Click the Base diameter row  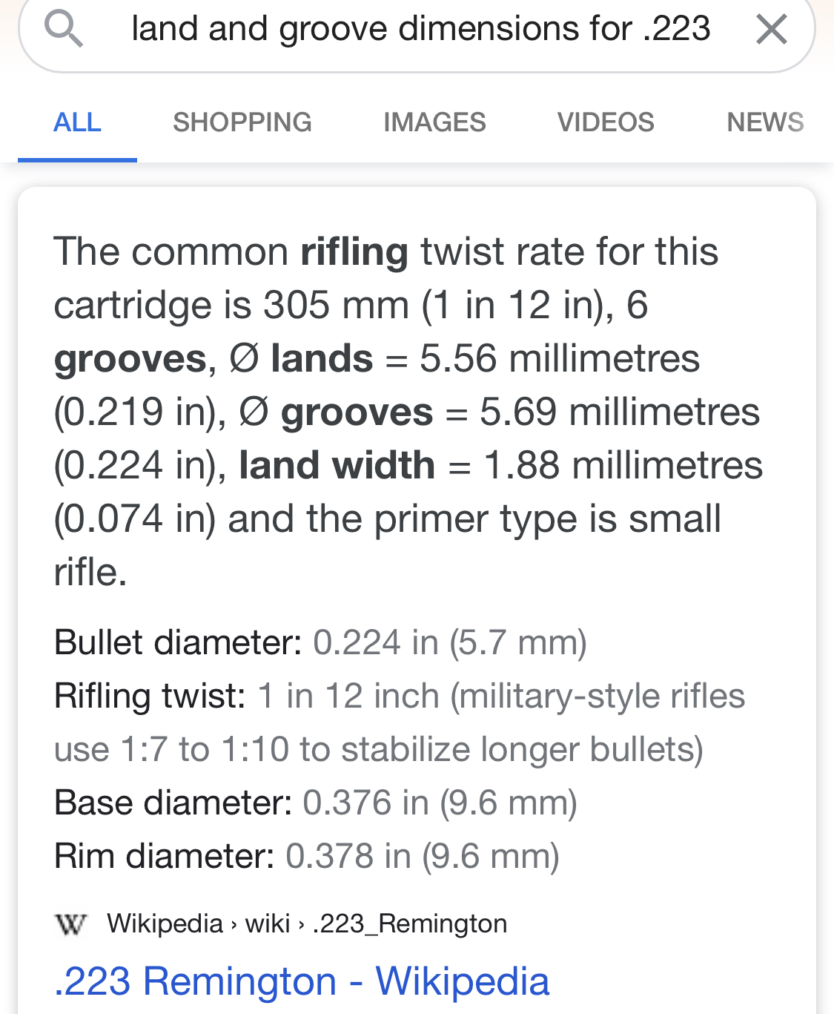coord(316,803)
